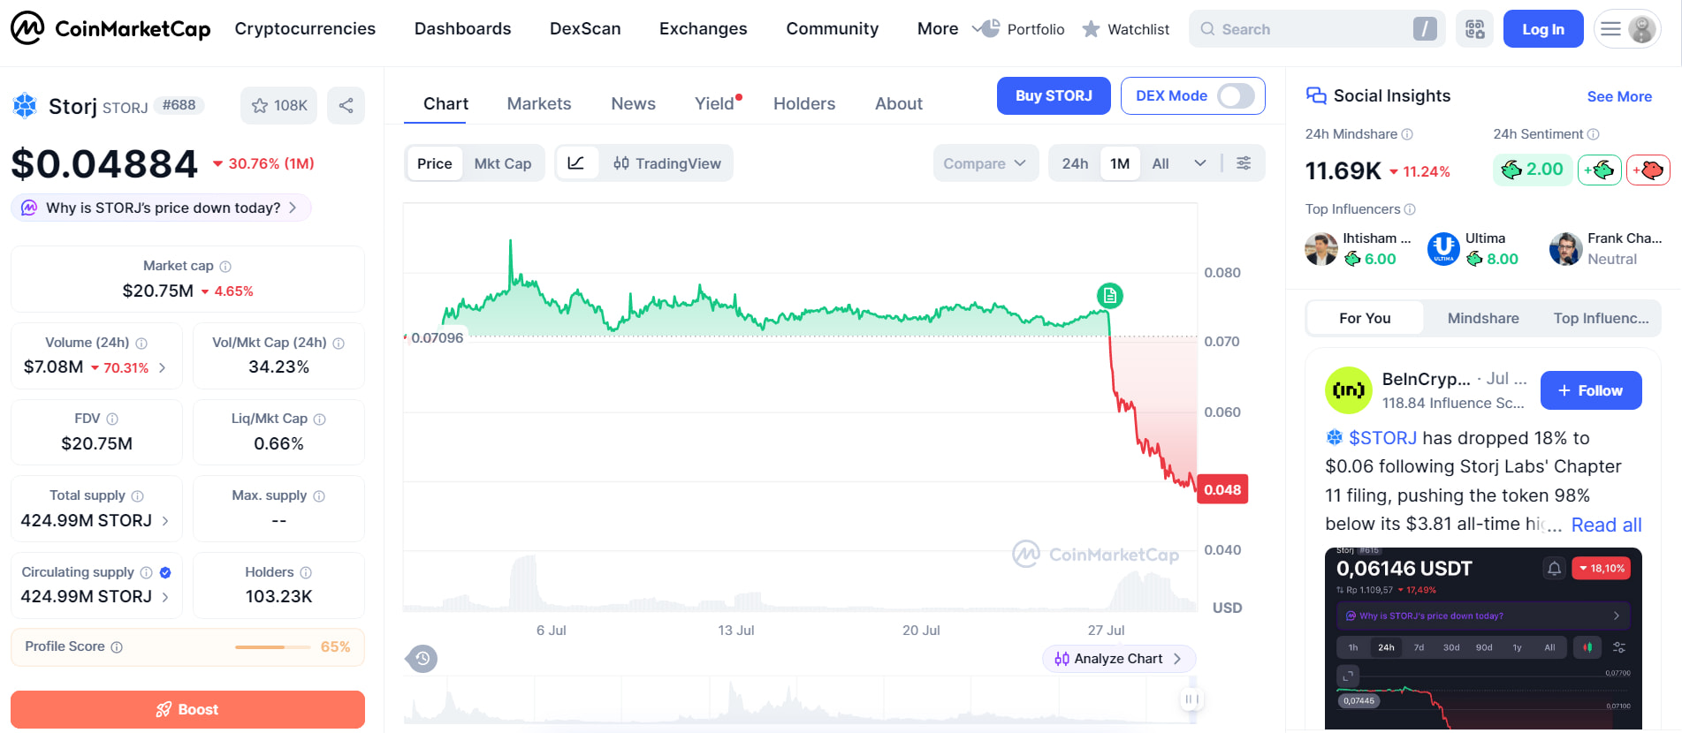Click Max. supply info icon
This screenshot has height=733, width=1682.
click(319, 496)
